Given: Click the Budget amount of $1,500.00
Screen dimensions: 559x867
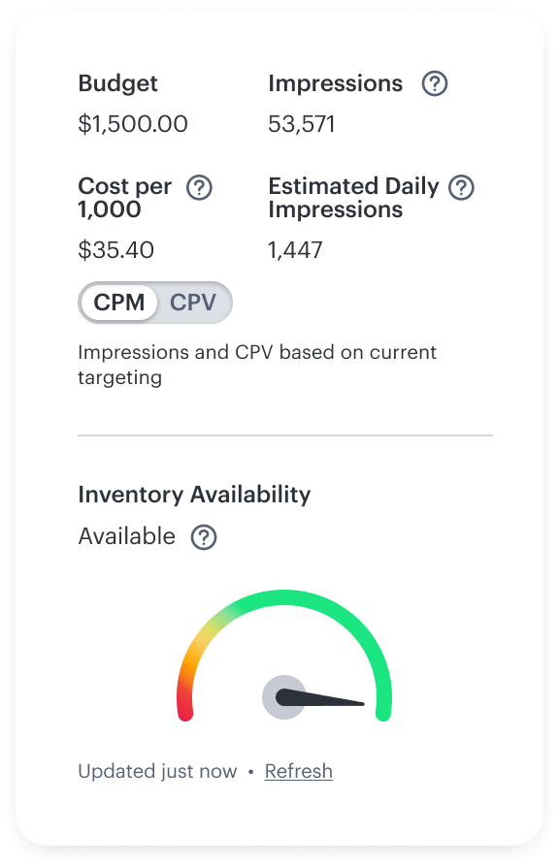Looking at the screenshot, I should point(133,124).
